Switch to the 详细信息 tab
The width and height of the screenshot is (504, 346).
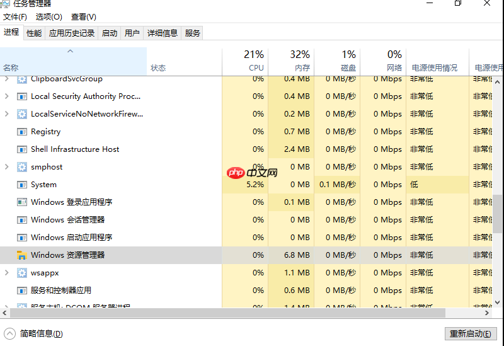coord(163,33)
